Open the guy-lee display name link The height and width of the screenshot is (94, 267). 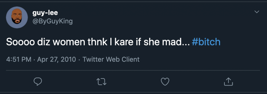click(x=45, y=13)
